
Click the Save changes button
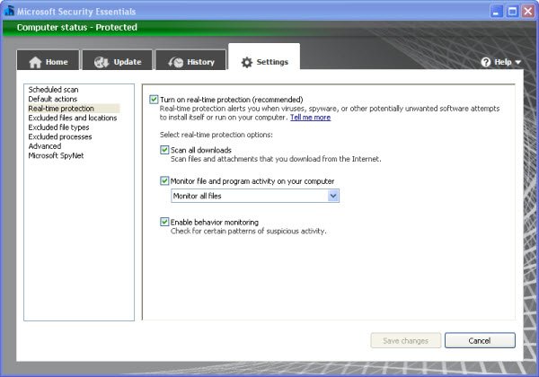pos(406,340)
